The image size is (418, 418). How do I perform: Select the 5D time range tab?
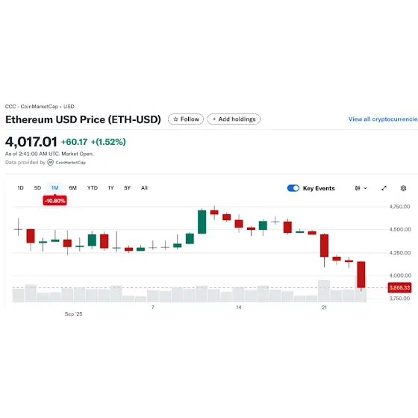click(37, 188)
